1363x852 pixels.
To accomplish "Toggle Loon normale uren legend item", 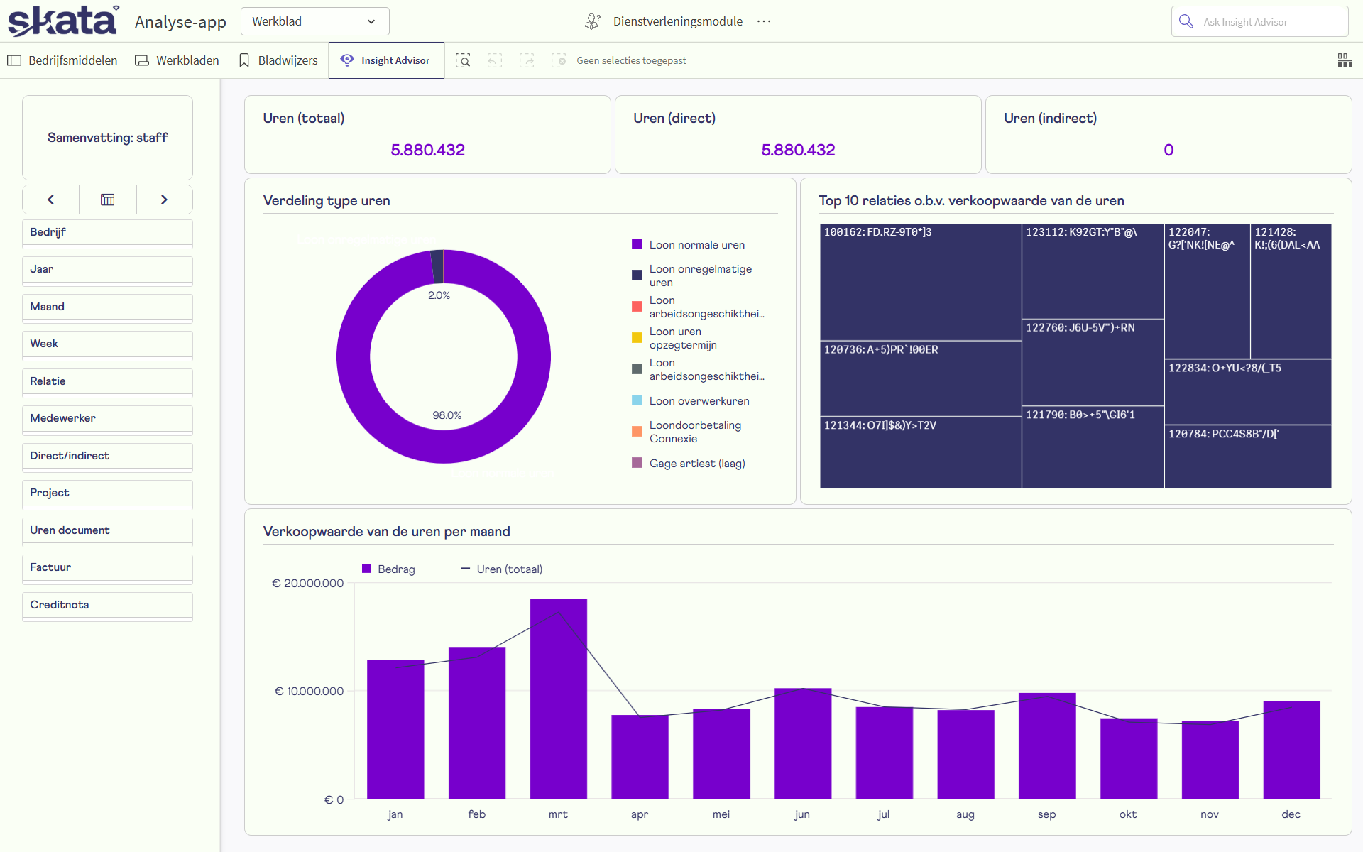I will (x=696, y=245).
